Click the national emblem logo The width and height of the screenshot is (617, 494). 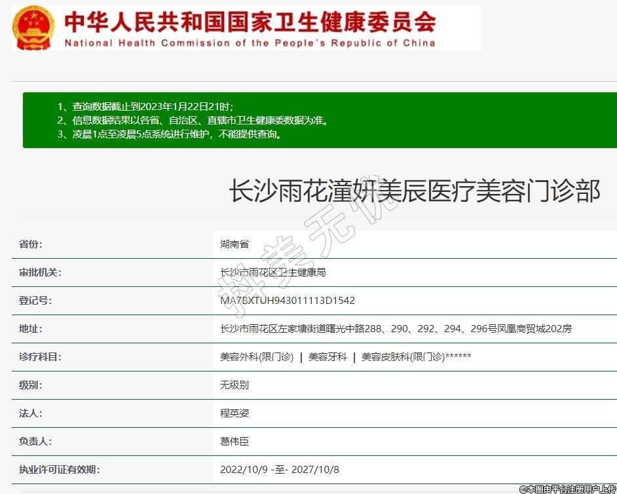coord(35,28)
